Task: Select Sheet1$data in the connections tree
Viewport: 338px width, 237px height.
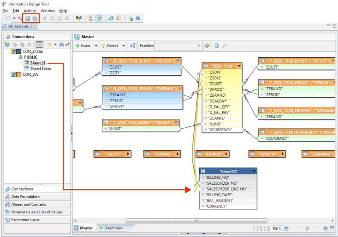Action: pyautogui.click(x=41, y=69)
